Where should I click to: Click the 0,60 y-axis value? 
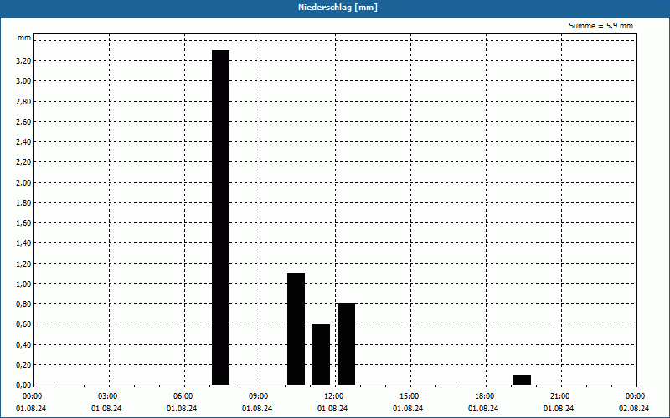23,324
